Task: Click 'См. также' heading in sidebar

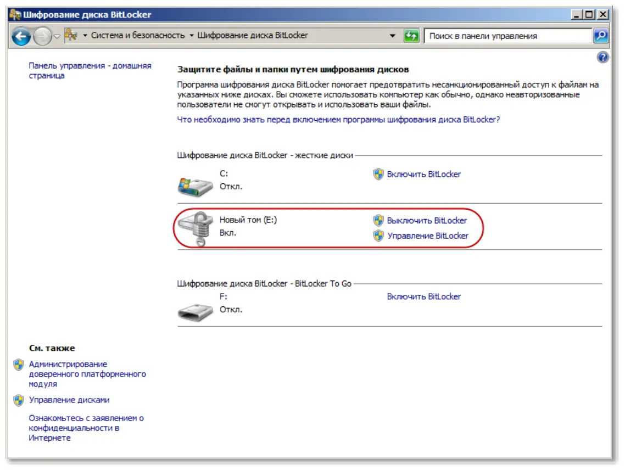Action: pos(52,348)
